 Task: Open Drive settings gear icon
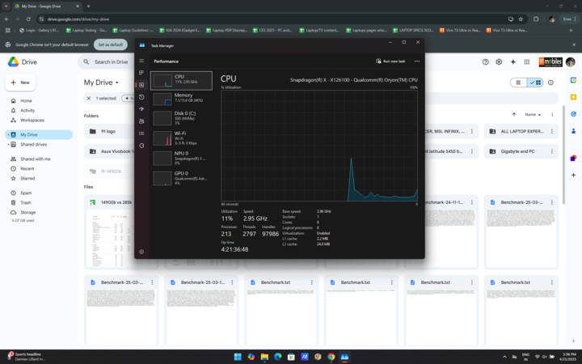499,62
